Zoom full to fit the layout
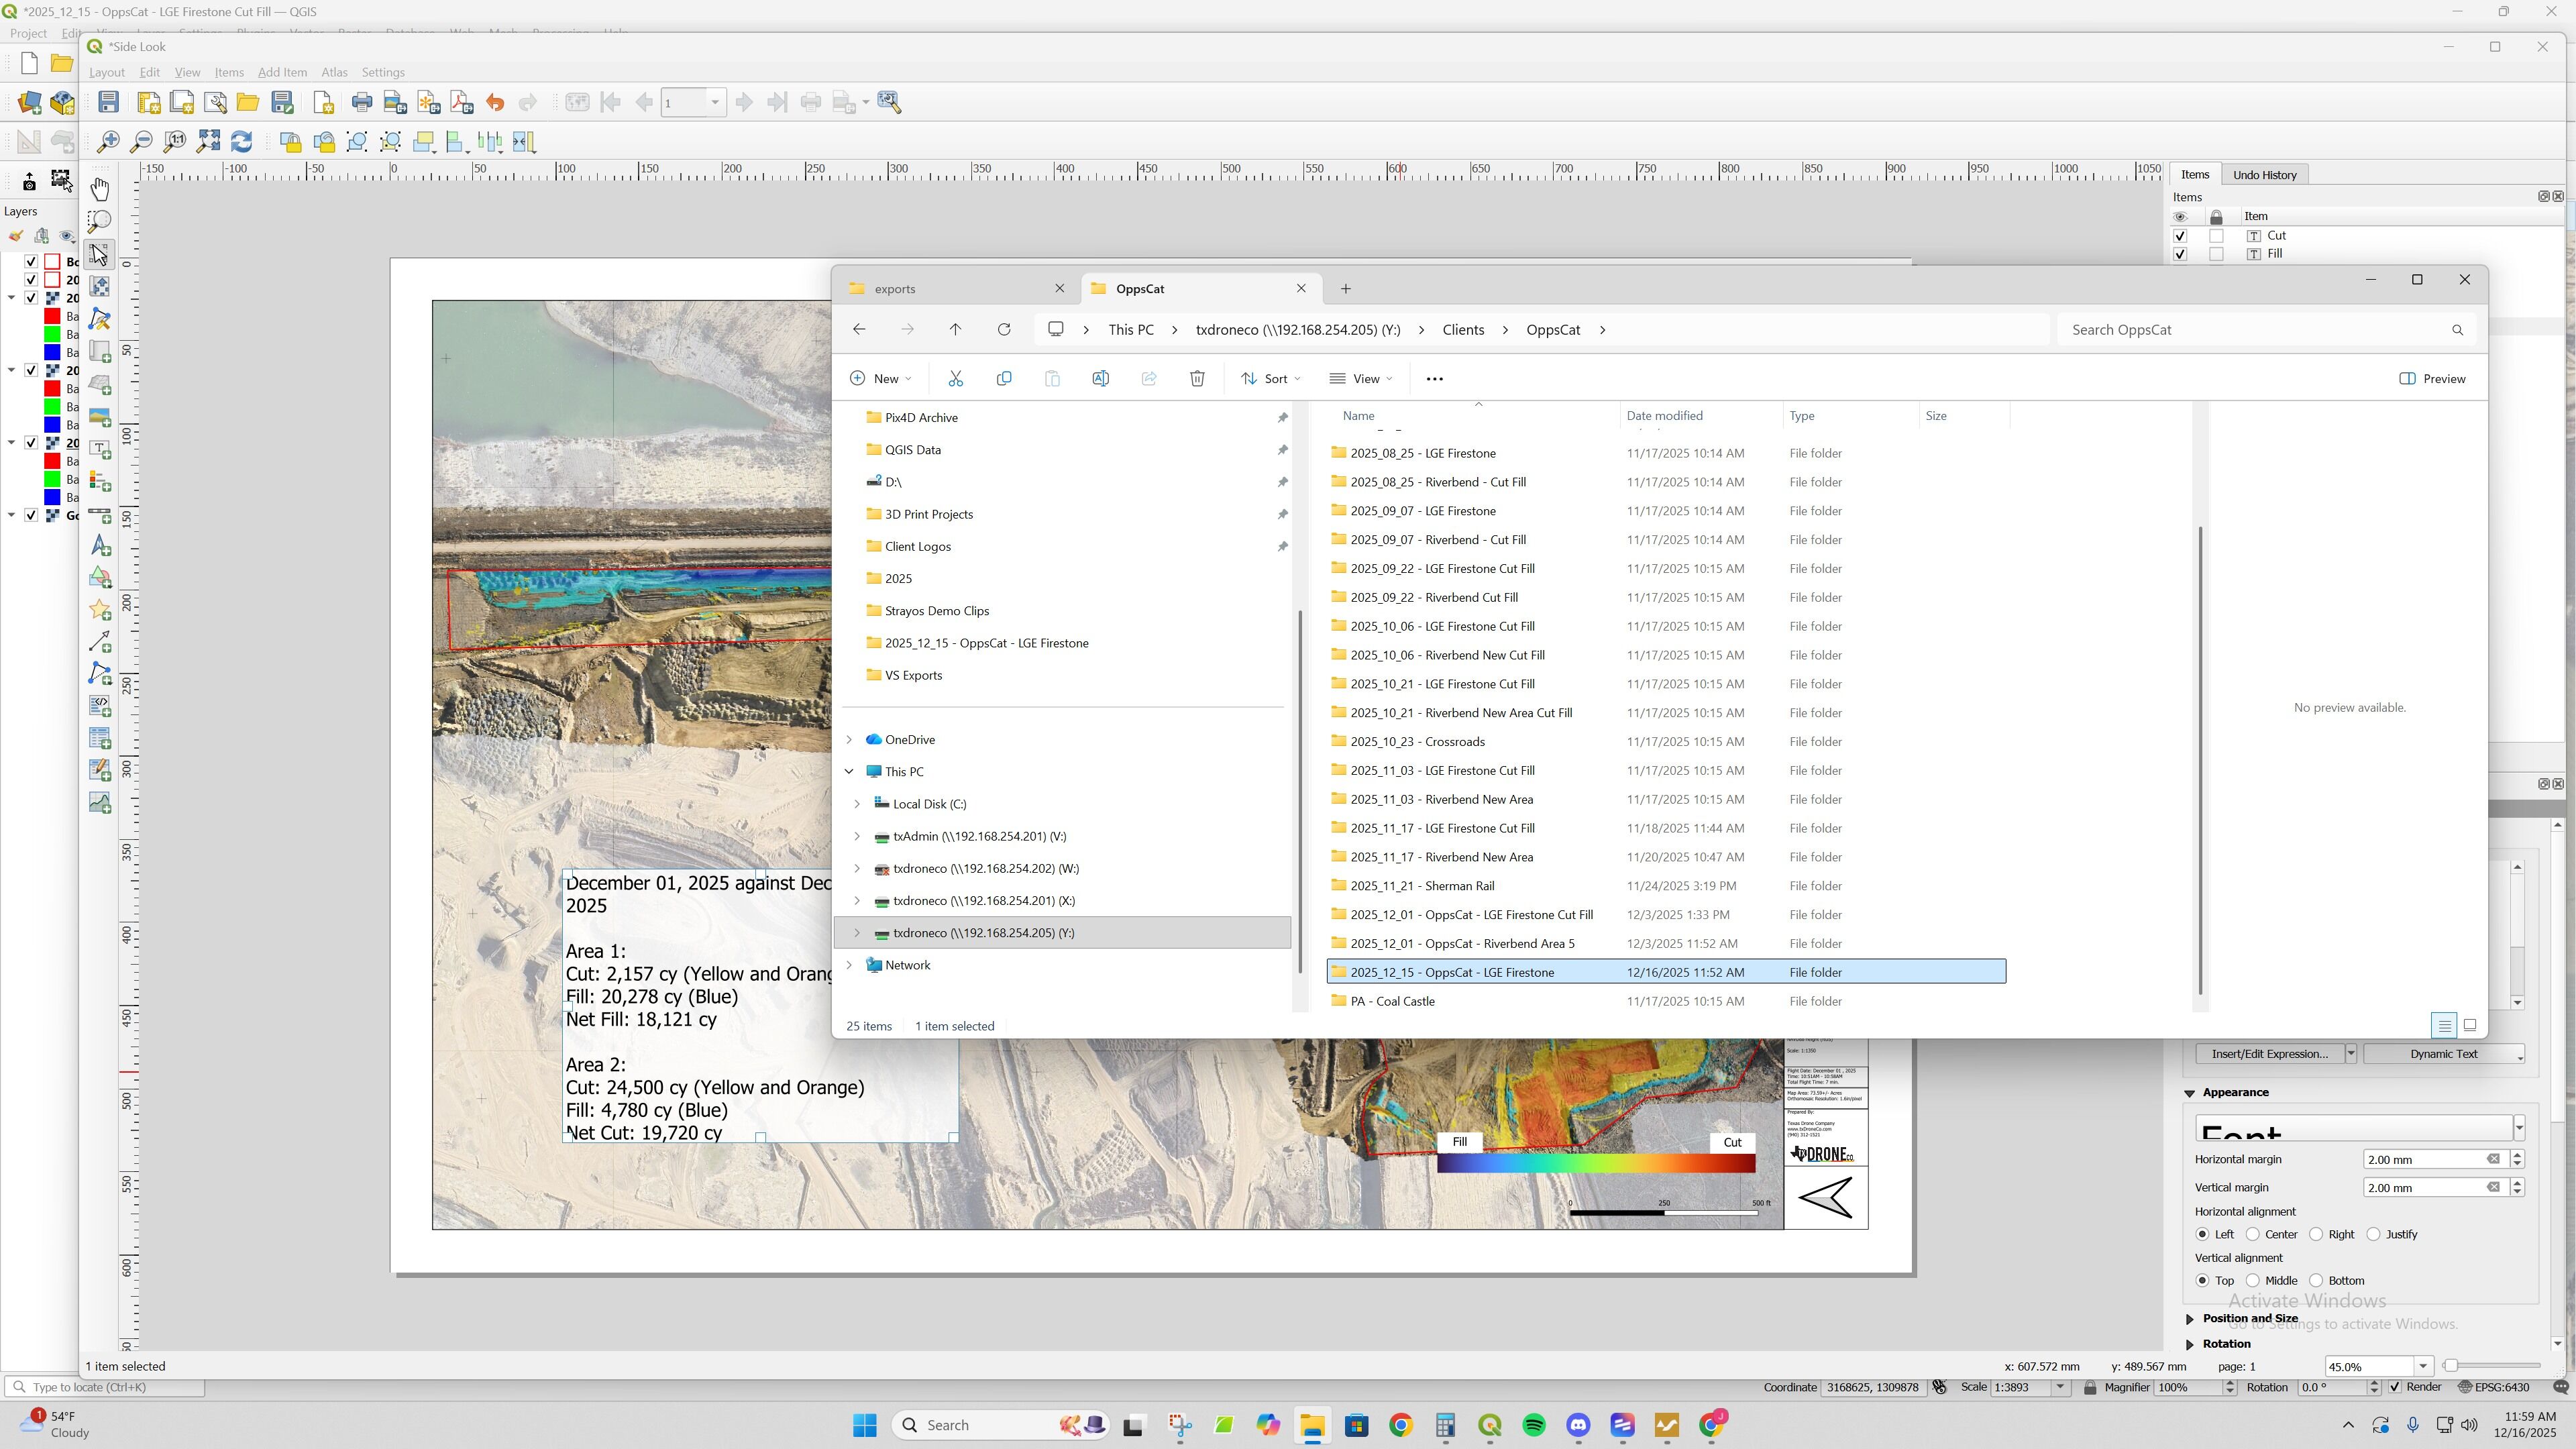The width and height of the screenshot is (2576, 1449). point(208,142)
